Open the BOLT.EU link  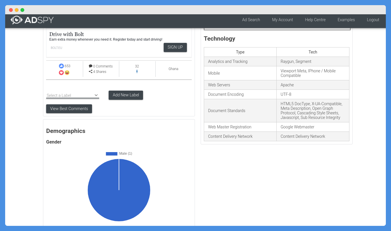pyautogui.click(x=56, y=48)
